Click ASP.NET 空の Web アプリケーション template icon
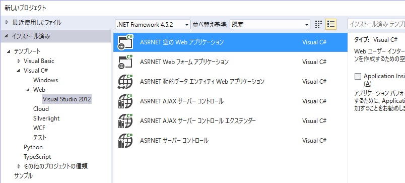This screenshot has height=183, width=405. pos(125,42)
